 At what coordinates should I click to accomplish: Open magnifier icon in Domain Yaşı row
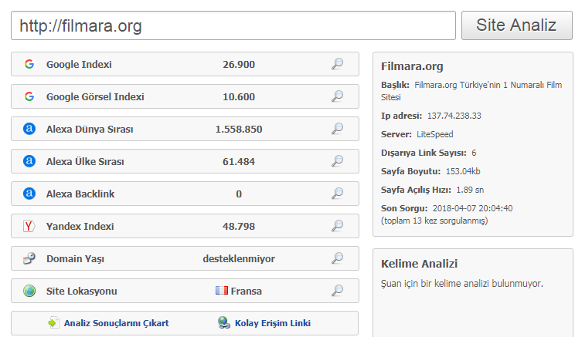click(x=338, y=258)
